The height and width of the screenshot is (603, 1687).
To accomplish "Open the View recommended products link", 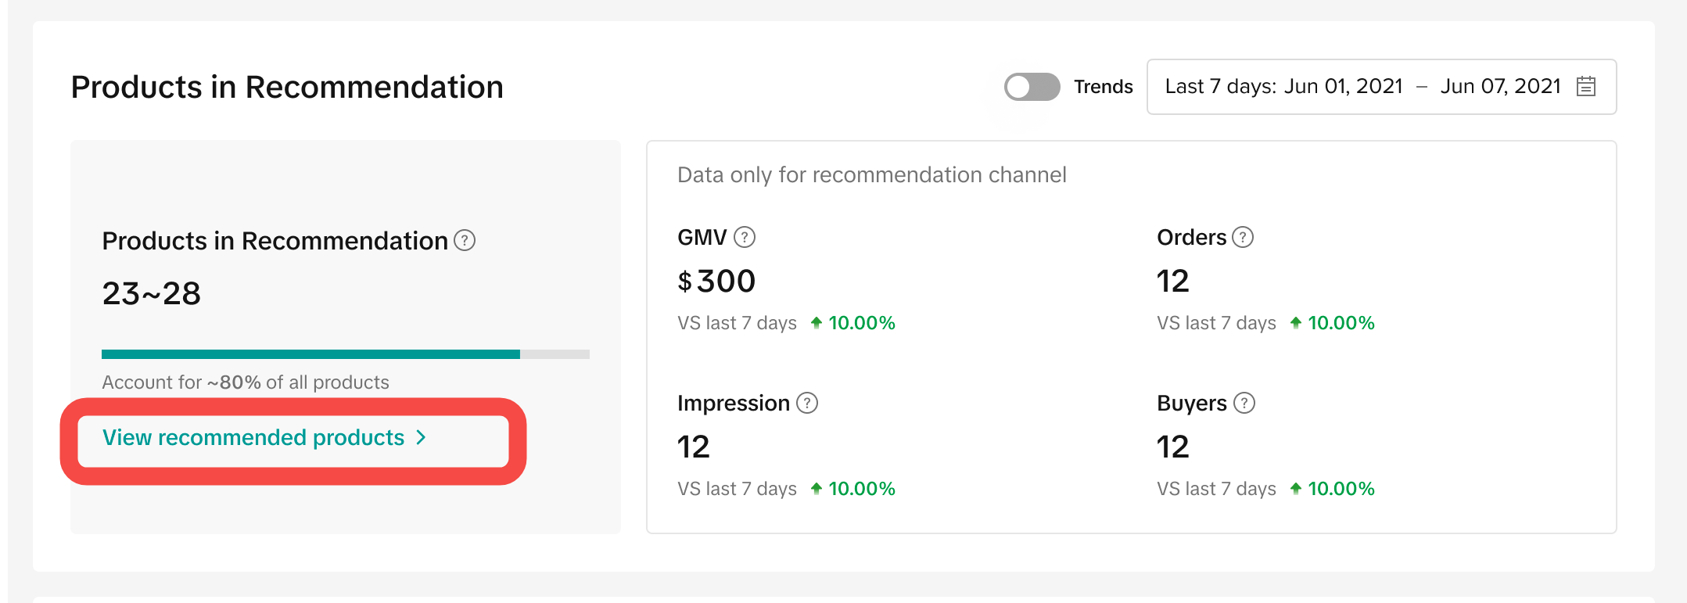I will (253, 437).
